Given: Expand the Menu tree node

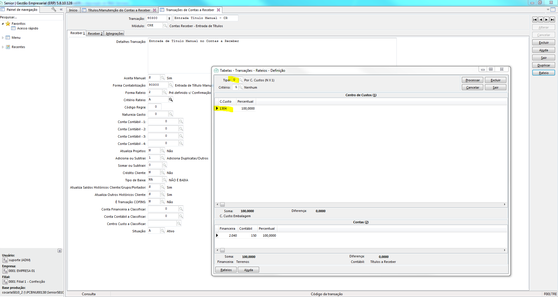Looking at the screenshot, I should pos(3,38).
